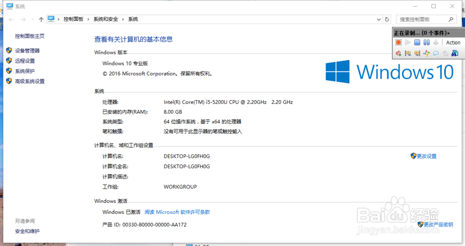Screen dimensions: 465x246
Task: Click the installed RAM value 8.00 GB
Action: point(173,112)
